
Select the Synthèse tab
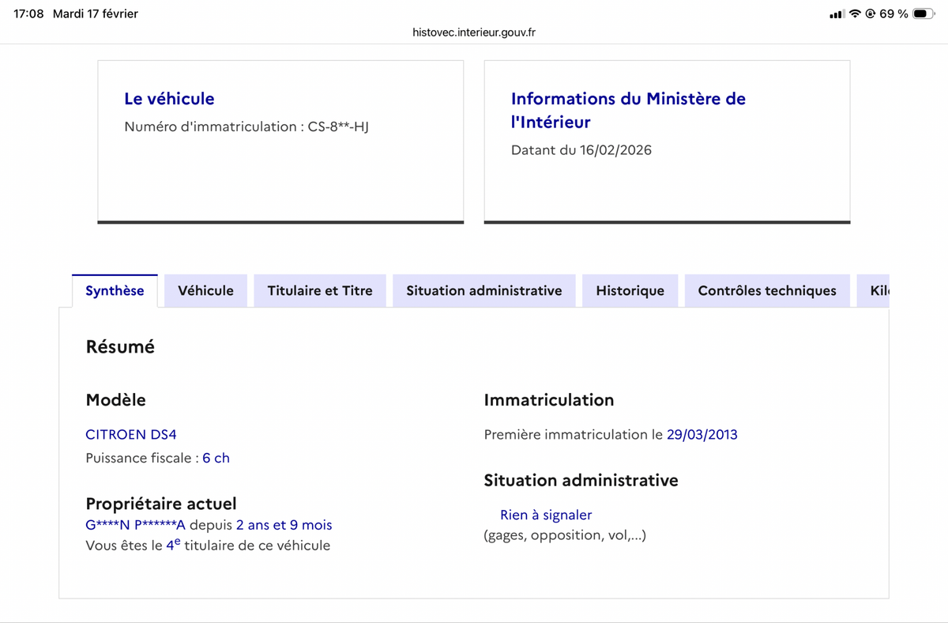[115, 291]
